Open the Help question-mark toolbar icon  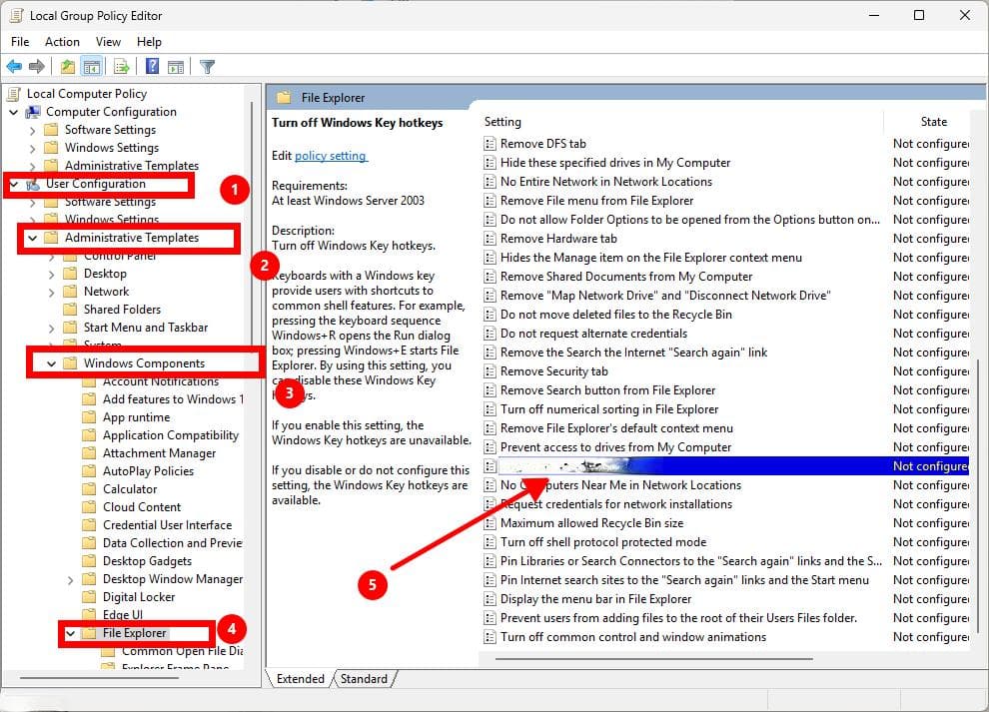[x=152, y=66]
